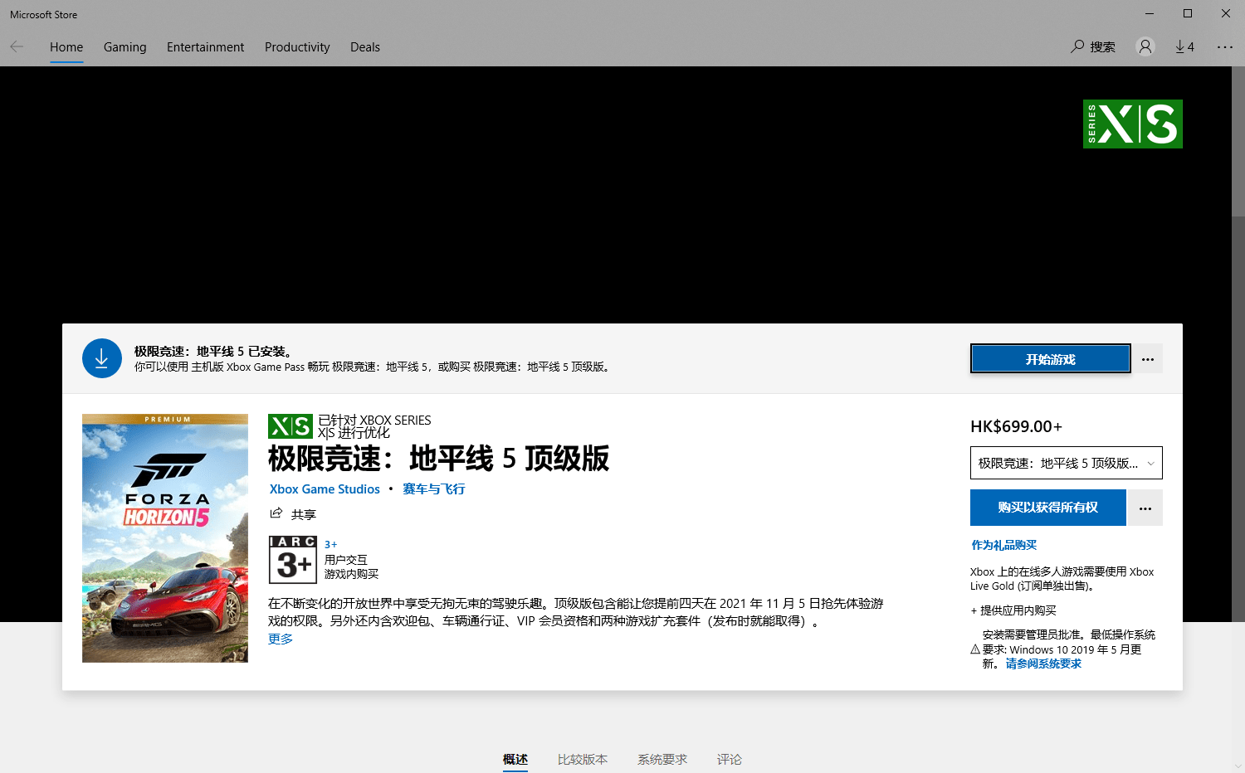The image size is (1245, 773).
Task: Select the 系统要求 tab
Action: pos(662,759)
